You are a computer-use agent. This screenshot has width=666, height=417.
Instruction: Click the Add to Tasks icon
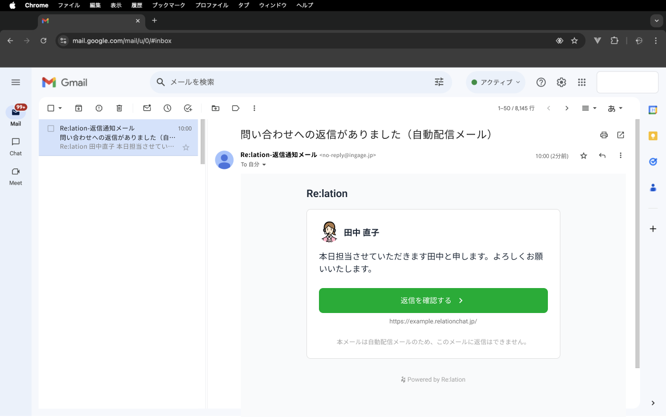[x=188, y=108]
